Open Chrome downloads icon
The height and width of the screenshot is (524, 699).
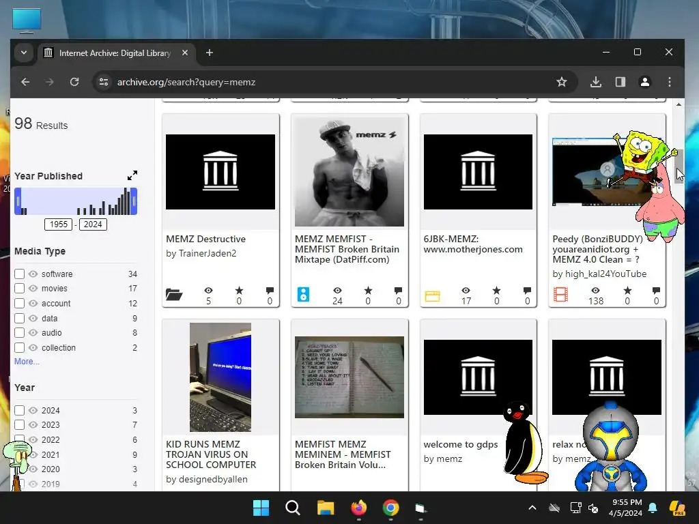(595, 82)
